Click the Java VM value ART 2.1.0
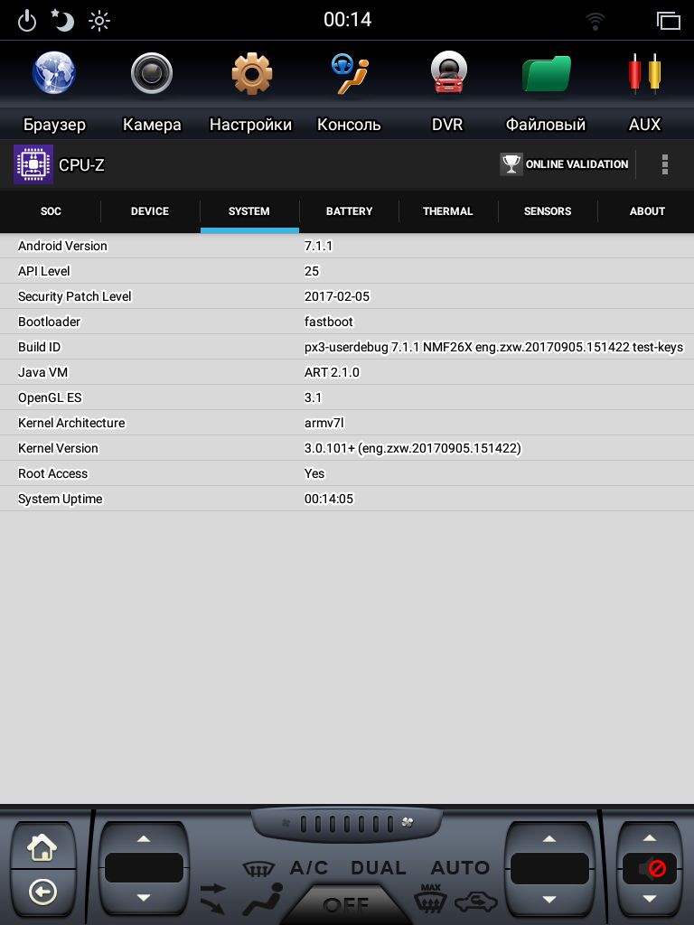 pos(332,373)
